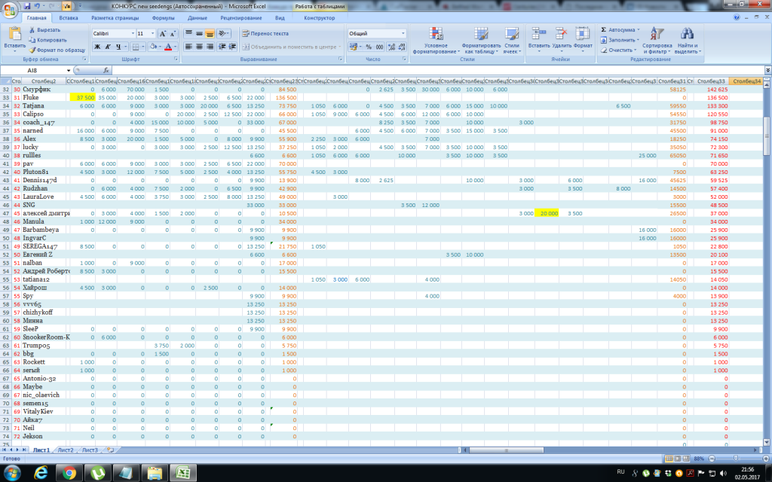Screen dimensions: 772x482
Task: Switch to Page Break Preview view
Action: point(686,459)
